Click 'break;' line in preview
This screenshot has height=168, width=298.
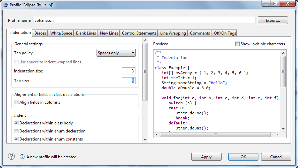point(182,118)
